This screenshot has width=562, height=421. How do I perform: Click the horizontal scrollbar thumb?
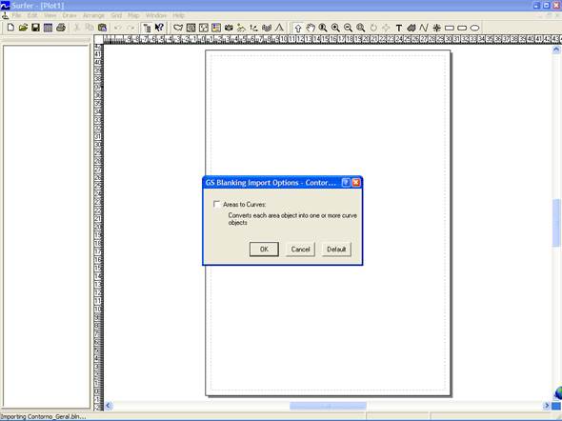[328, 406]
